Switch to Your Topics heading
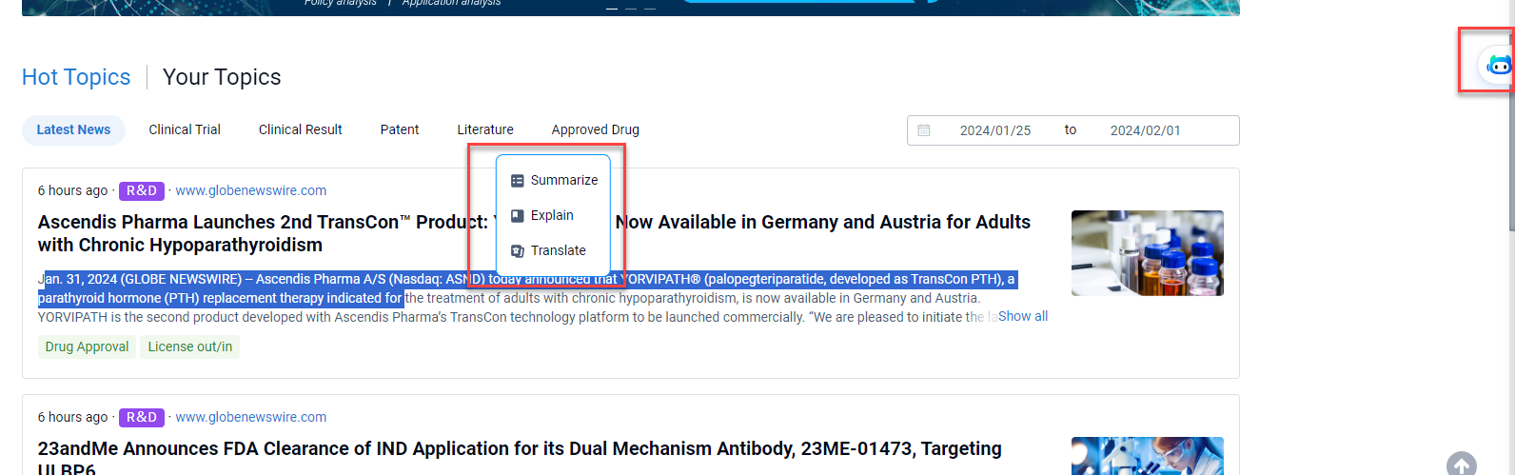1515x475 pixels. 222,77
